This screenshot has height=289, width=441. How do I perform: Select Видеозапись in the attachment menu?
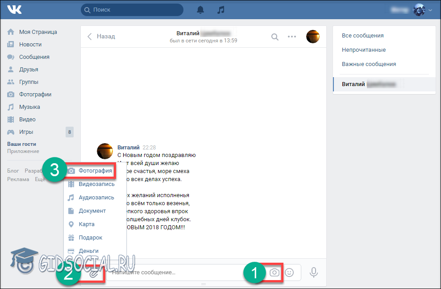point(96,184)
